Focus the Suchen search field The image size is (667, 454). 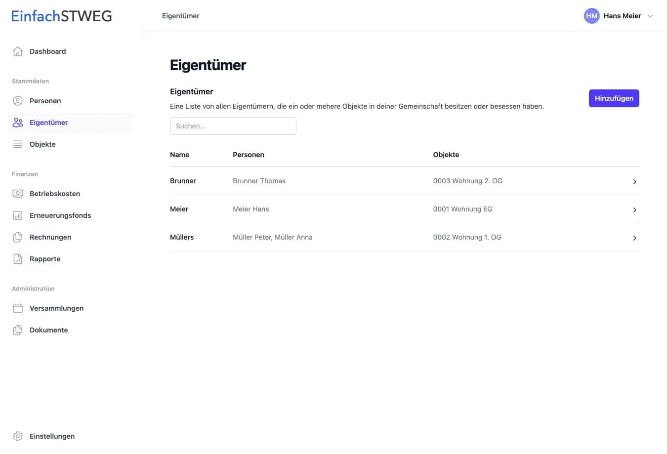tap(233, 126)
